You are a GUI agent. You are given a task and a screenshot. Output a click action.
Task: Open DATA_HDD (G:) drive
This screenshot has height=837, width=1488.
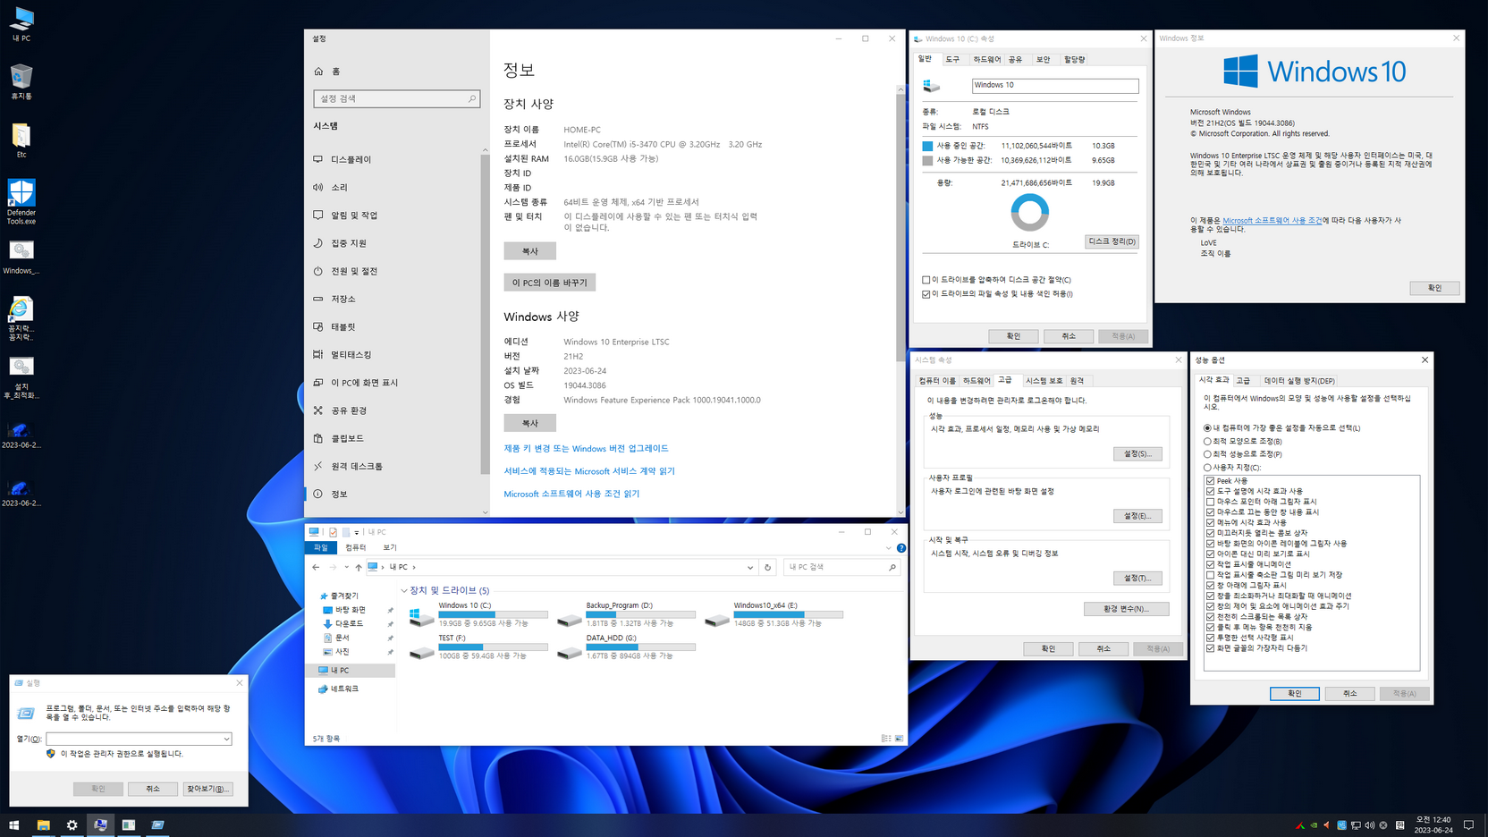pos(626,647)
